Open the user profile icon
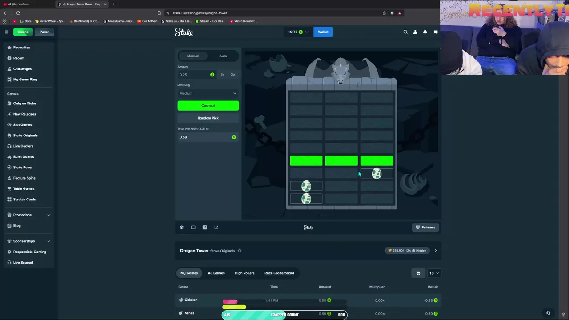Viewport: 569px width, 320px height. tap(415, 32)
